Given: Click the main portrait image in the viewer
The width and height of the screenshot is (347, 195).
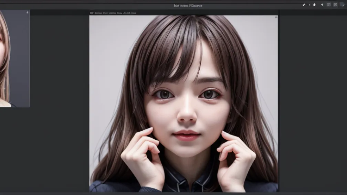Looking at the screenshot, I should pyautogui.click(x=183, y=103).
